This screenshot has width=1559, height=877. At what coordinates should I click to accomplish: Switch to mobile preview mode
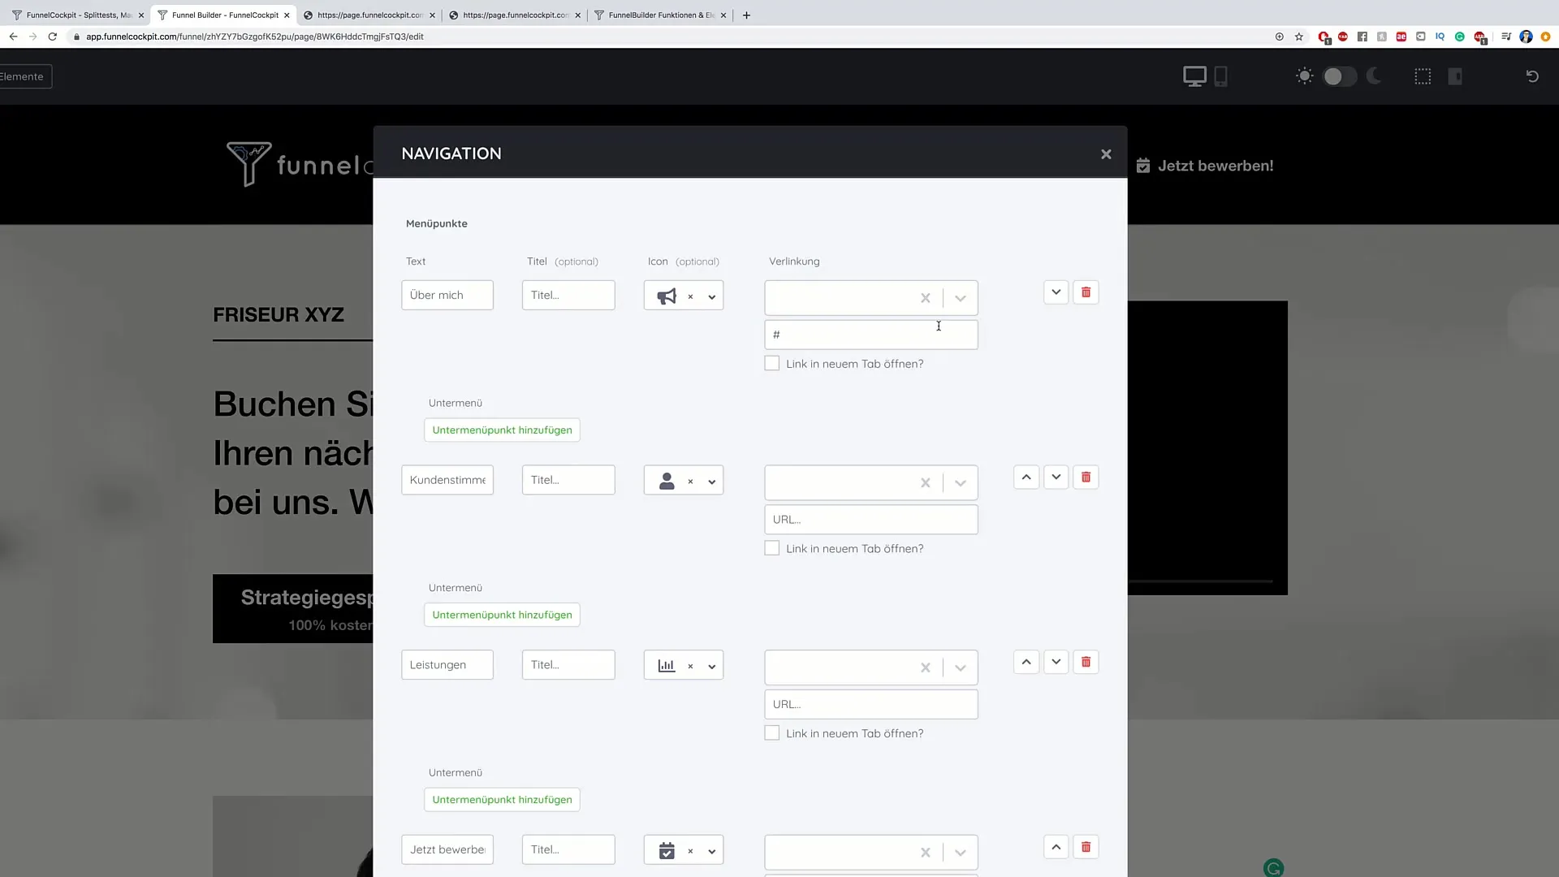pos(1220,76)
